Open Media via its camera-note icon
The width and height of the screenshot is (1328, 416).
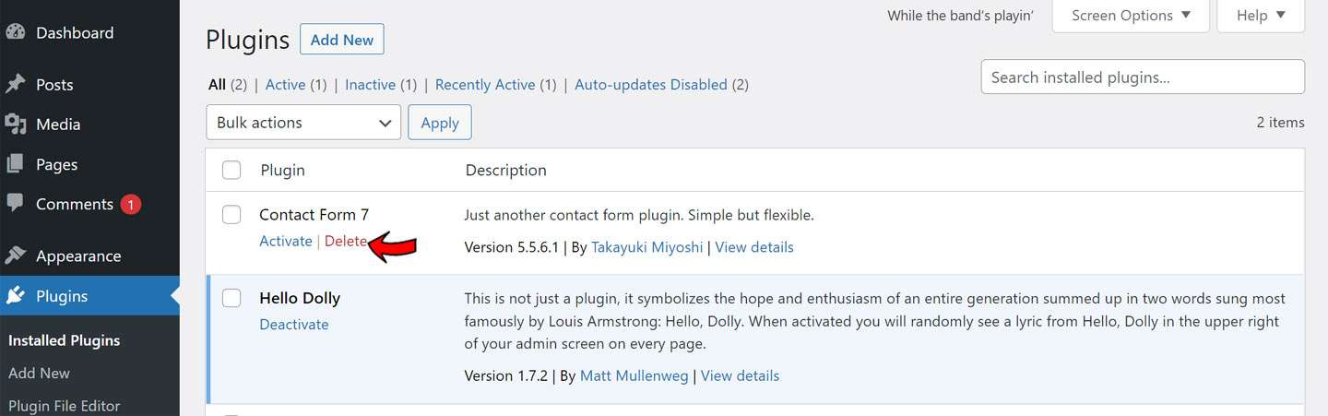pyautogui.click(x=15, y=124)
